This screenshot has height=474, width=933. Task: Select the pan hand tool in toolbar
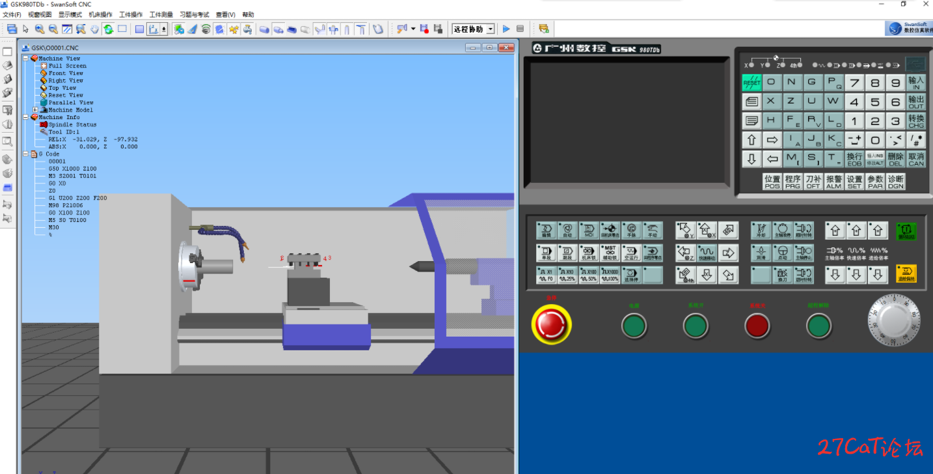click(94, 29)
